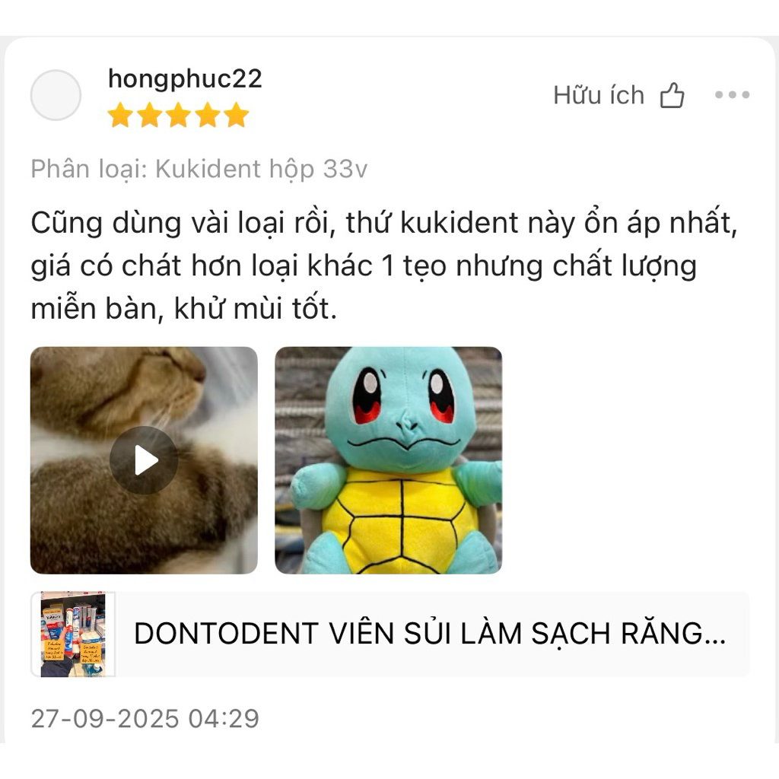The height and width of the screenshot is (779, 779).
Task: Click the third rating star
Action: [178, 115]
